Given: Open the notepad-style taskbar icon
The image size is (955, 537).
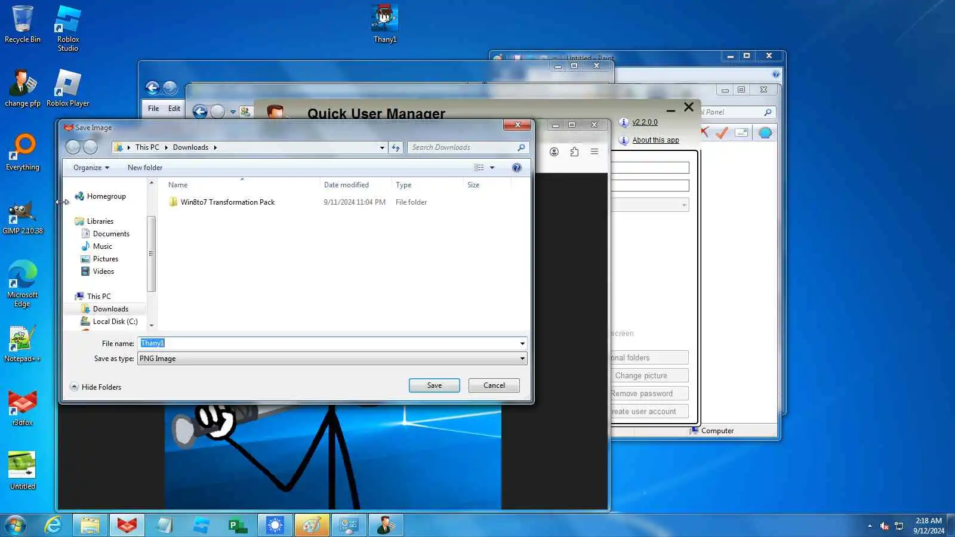Looking at the screenshot, I should (164, 525).
